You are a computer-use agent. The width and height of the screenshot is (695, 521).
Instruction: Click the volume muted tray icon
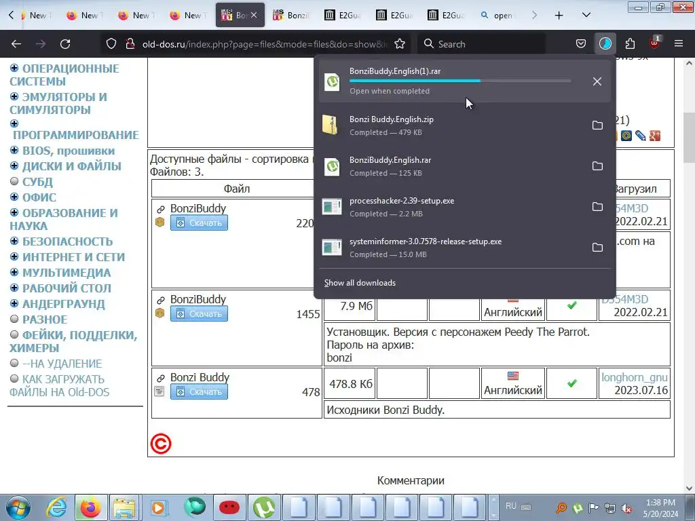click(x=626, y=509)
